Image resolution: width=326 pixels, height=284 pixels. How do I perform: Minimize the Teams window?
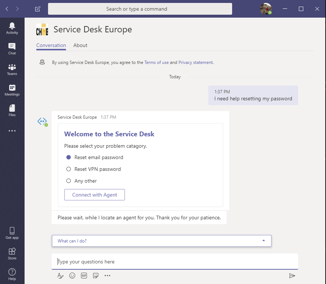[x=285, y=9]
